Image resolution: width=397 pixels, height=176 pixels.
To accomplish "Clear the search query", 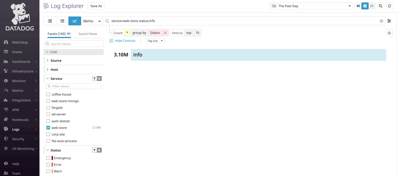I will click(381, 21).
